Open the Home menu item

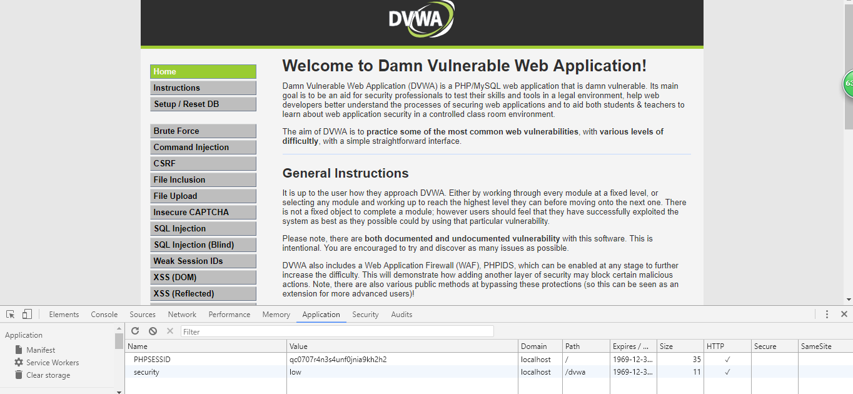203,72
